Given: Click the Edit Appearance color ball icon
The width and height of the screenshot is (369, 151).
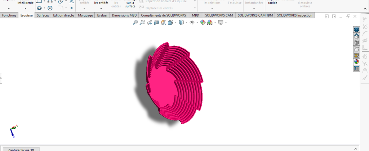Looking at the screenshot, I should (x=203, y=23).
